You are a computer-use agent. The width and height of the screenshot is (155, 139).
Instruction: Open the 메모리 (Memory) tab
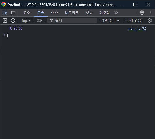click(x=104, y=13)
